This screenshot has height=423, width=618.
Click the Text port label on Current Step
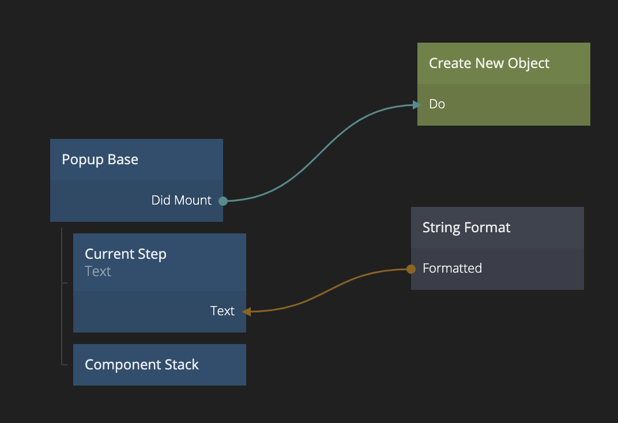(x=222, y=311)
